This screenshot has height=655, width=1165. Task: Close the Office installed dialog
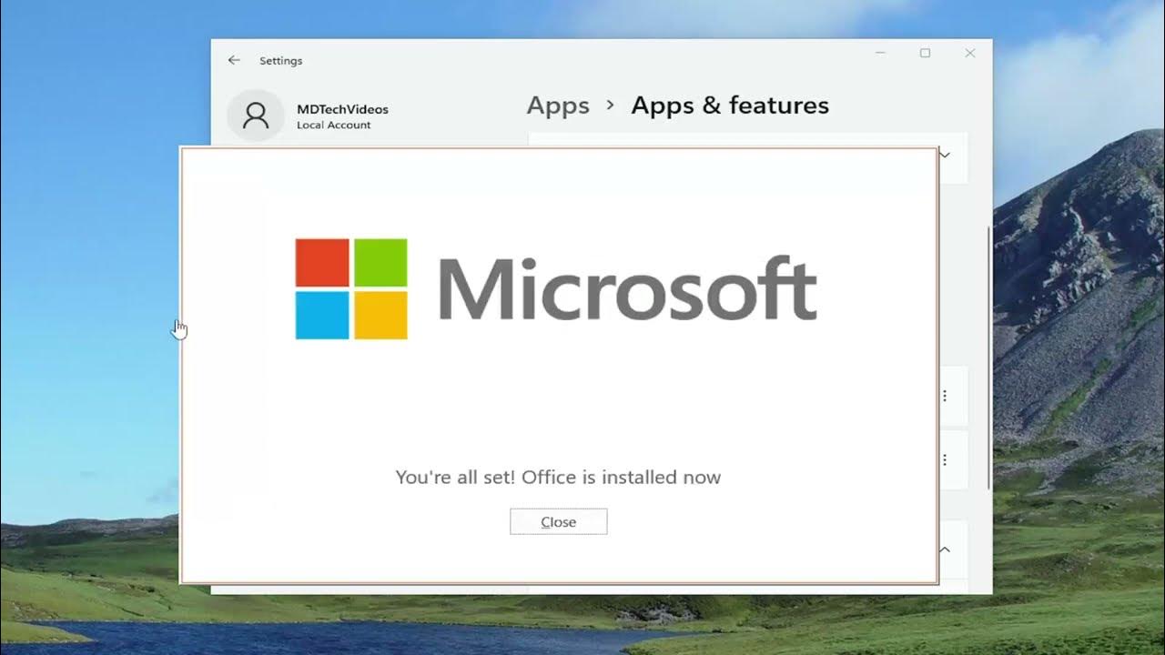pyautogui.click(x=558, y=521)
